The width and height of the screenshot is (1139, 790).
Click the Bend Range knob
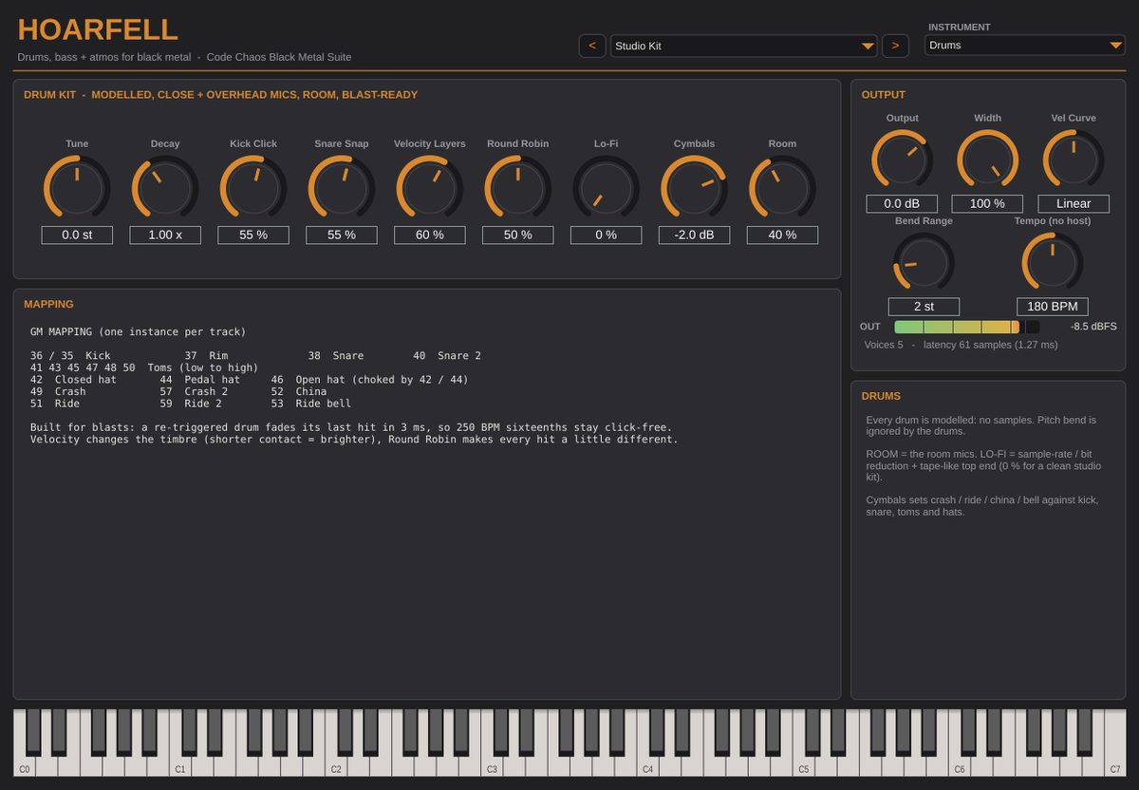pyautogui.click(x=924, y=262)
